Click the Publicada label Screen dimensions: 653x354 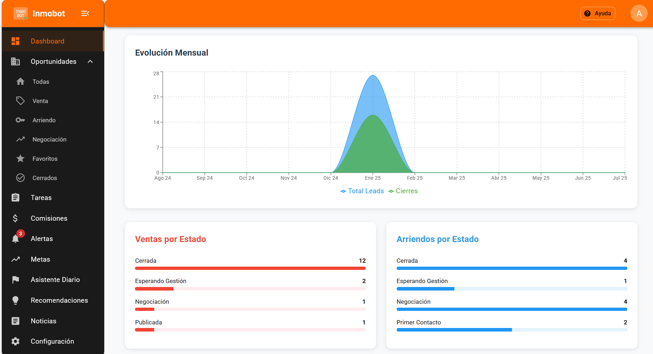(148, 322)
